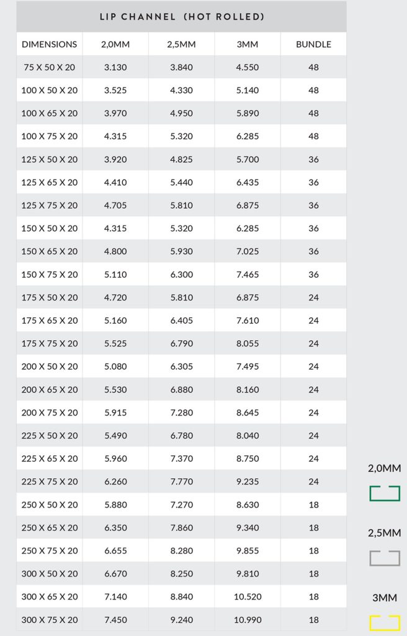Click the grey 2,5MM channel profile icon
The image size is (407, 636).
point(385,558)
